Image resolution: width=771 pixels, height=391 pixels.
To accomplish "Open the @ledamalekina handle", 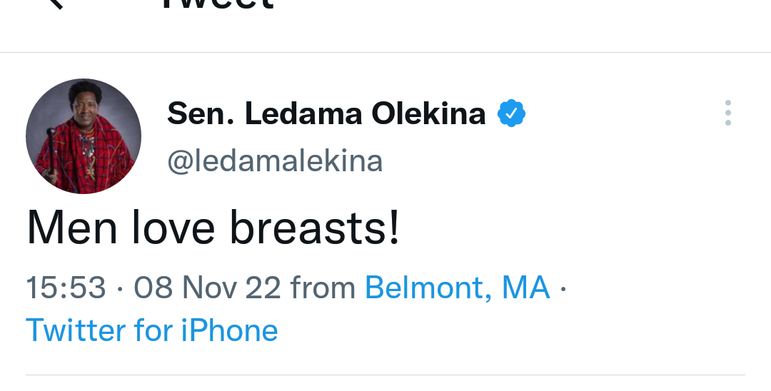I will coord(275,161).
